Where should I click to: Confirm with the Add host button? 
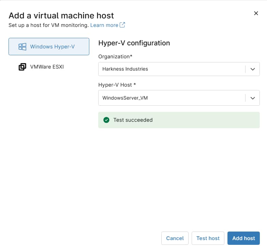(x=243, y=238)
